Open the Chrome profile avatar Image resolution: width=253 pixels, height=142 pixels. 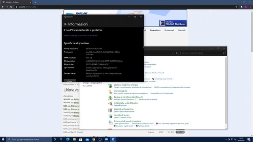pos(246,7)
